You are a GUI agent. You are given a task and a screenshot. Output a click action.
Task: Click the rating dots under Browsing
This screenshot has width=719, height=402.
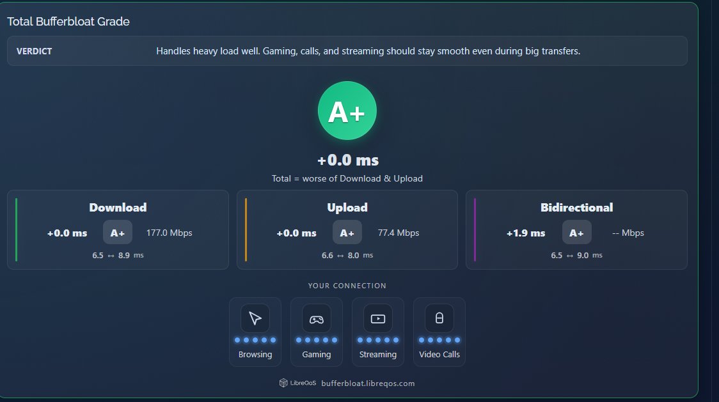pyautogui.click(x=255, y=339)
